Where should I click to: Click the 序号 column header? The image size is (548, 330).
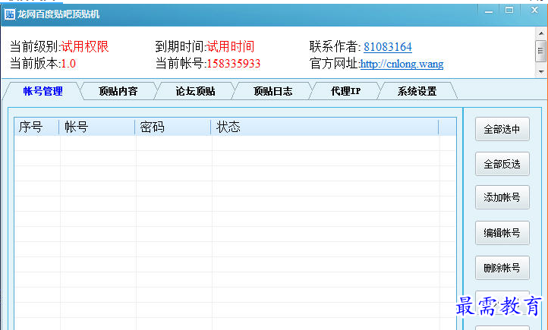click(x=36, y=127)
